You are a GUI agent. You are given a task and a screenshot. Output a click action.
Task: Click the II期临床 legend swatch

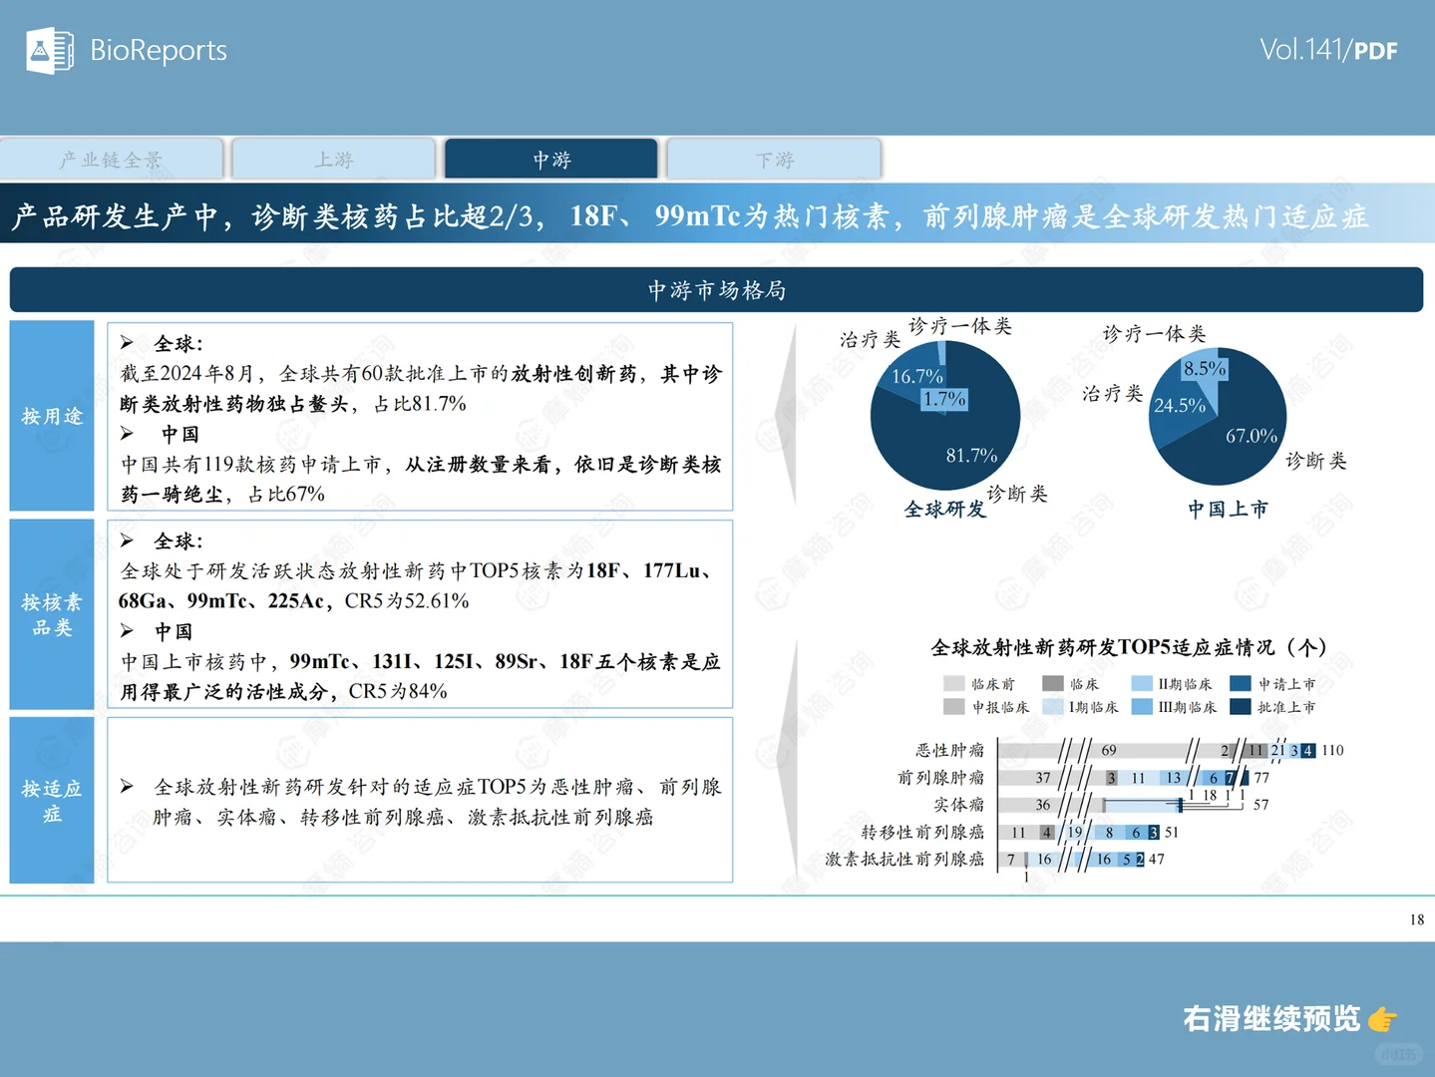point(1142,684)
